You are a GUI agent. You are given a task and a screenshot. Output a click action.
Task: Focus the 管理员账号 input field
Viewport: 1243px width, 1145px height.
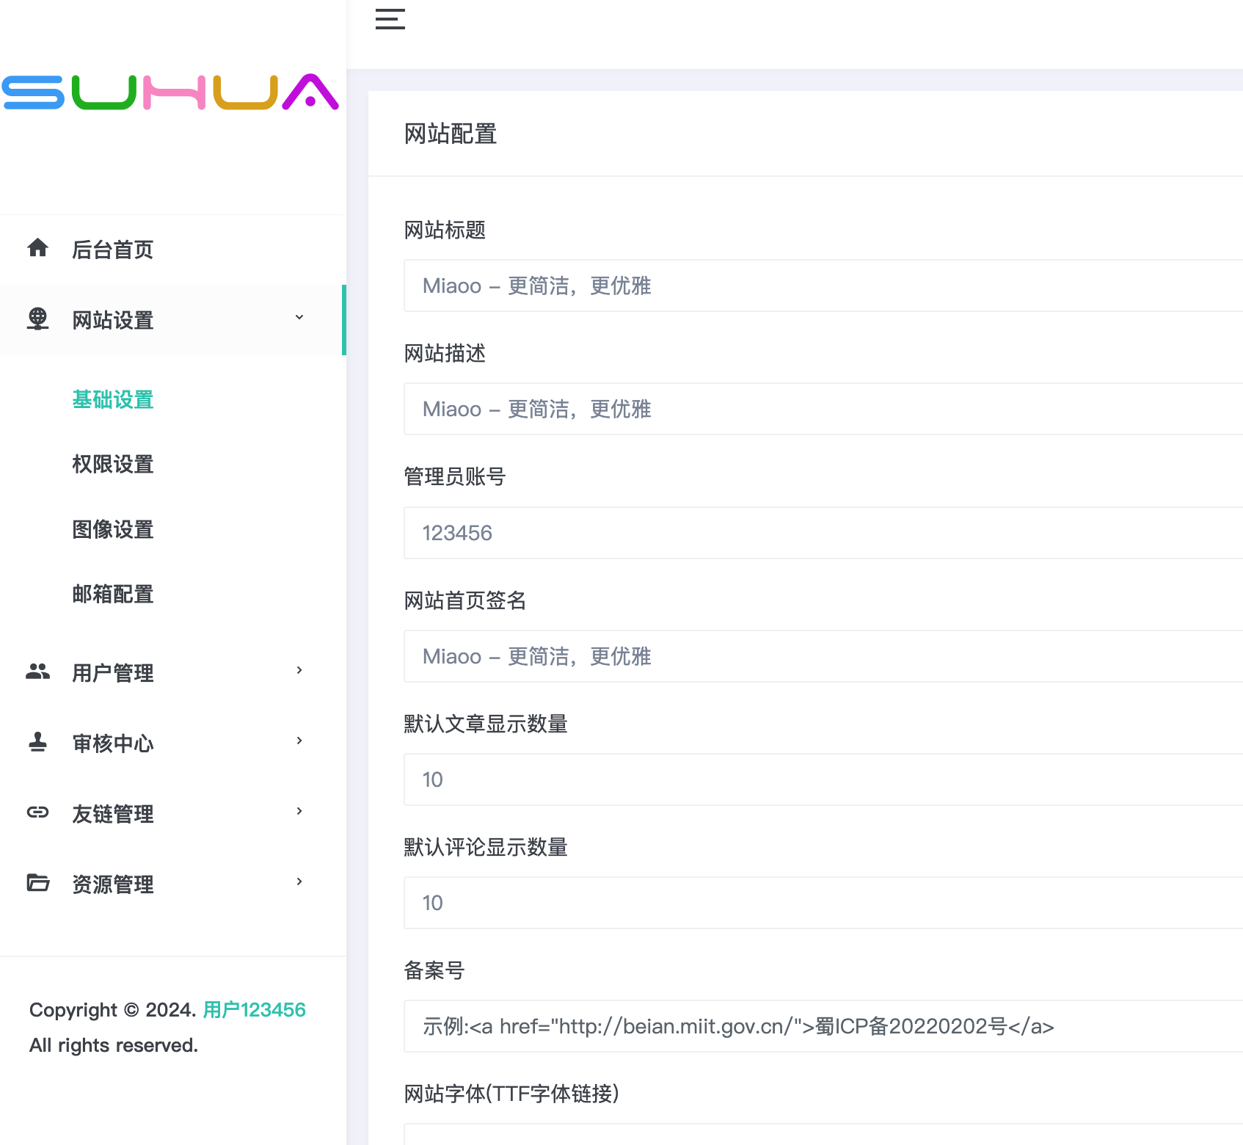pos(823,533)
